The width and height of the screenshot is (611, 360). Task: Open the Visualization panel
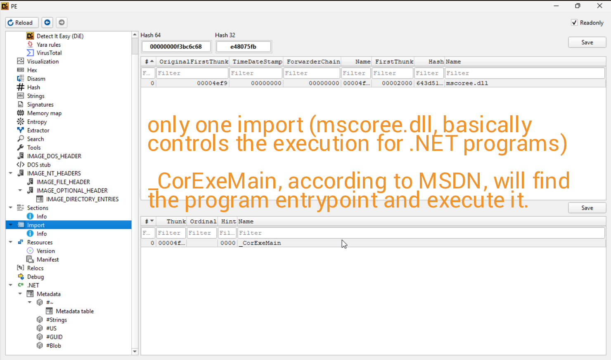click(43, 61)
